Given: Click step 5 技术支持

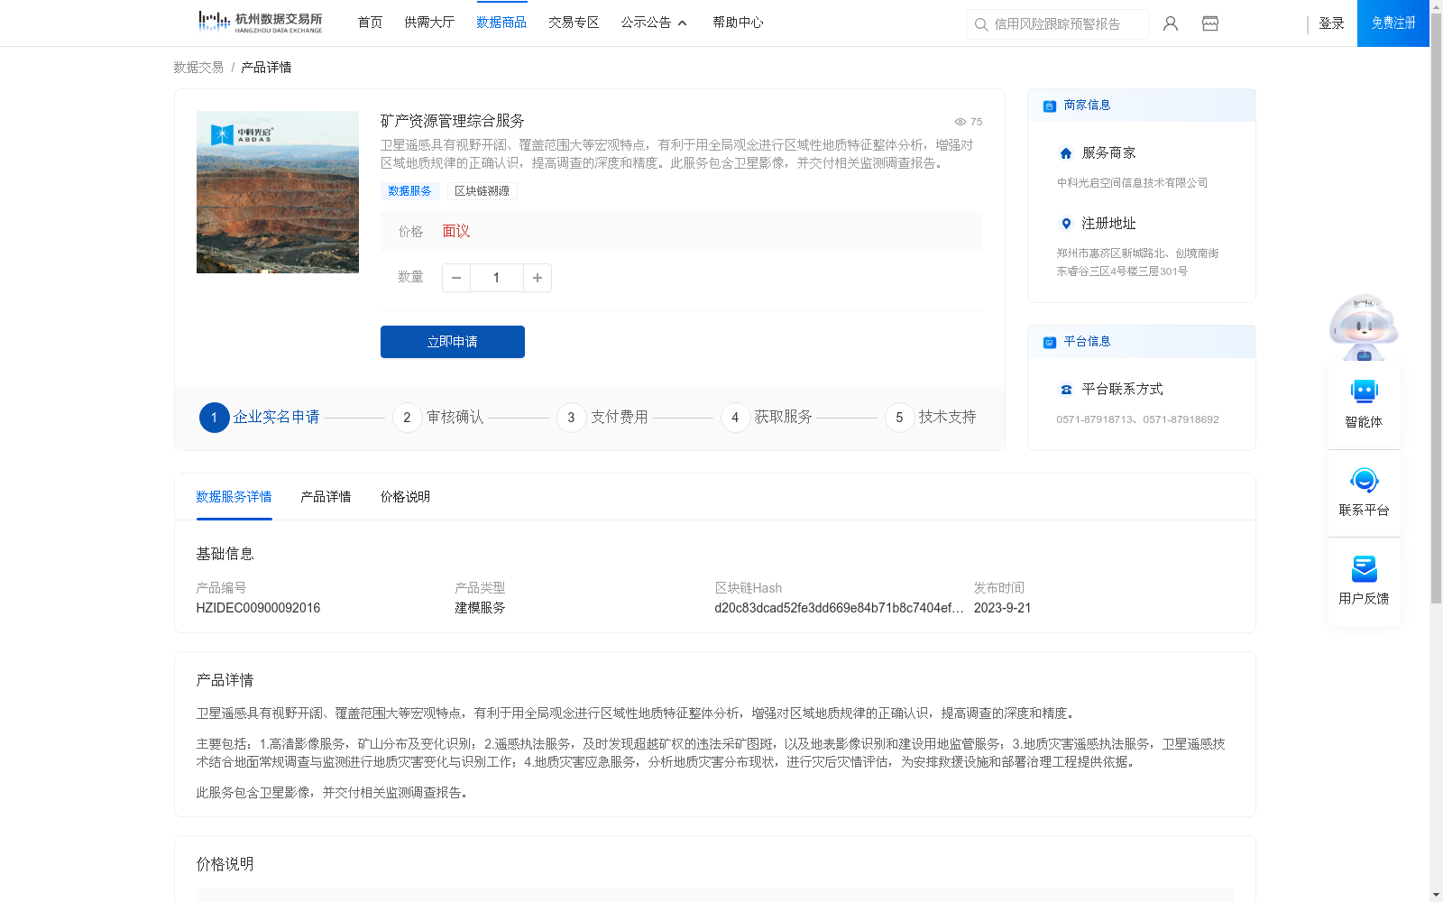Looking at the screenshot, I should (x=931, y=418).
